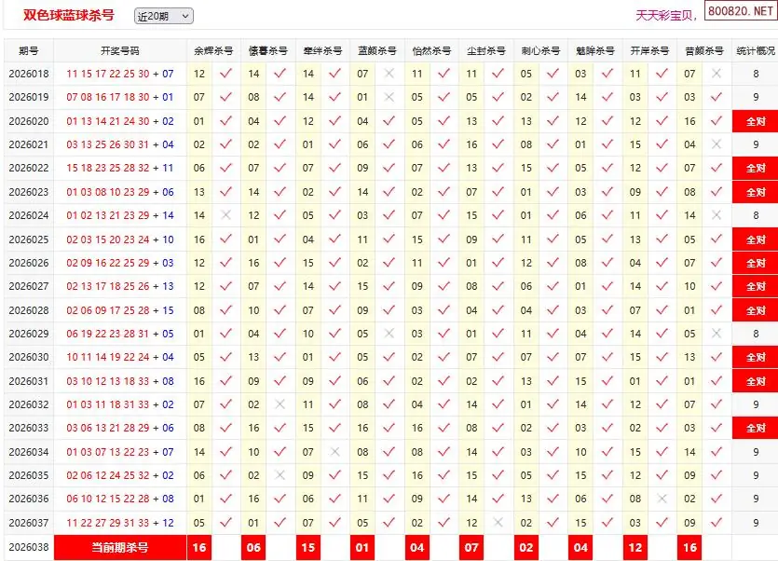Select the 全对 badge for row 2026033
The image size is (778, 561).
[x=755, y=429]
